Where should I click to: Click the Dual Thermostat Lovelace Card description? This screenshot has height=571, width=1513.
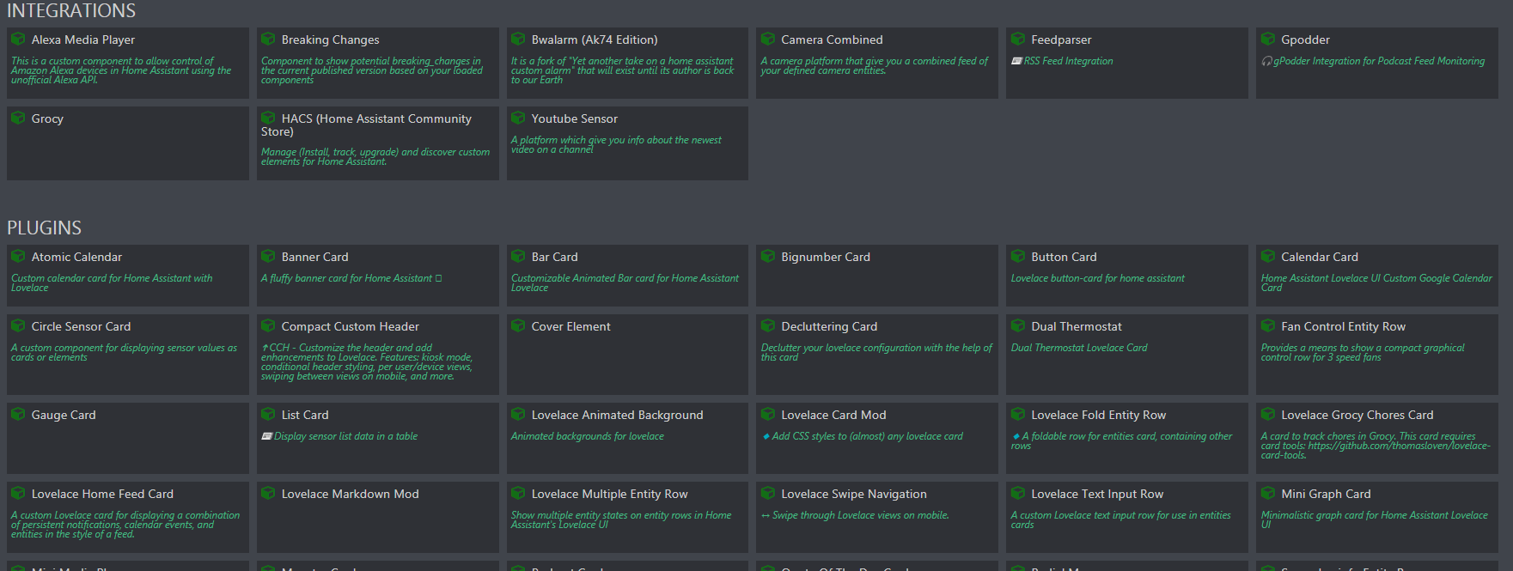tap(1079, 348)
